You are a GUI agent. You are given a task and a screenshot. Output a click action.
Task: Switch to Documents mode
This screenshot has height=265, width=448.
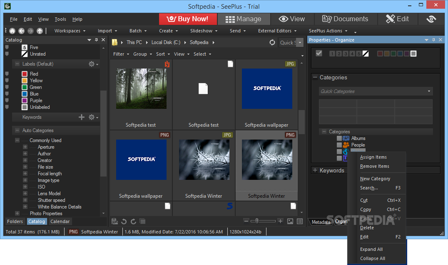pyautogui.click(x=346, y=19)
